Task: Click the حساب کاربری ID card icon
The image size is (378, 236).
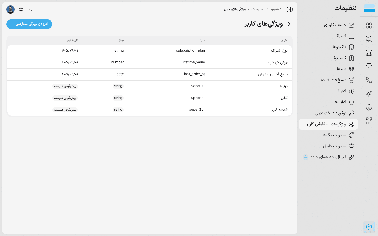Action: [351, 25]
